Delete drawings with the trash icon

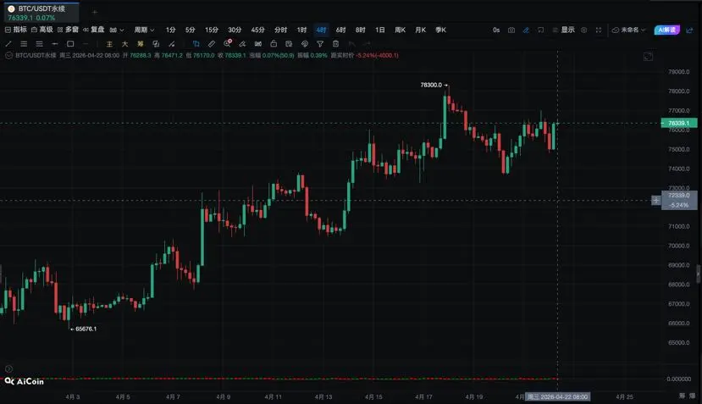[335, 44]
